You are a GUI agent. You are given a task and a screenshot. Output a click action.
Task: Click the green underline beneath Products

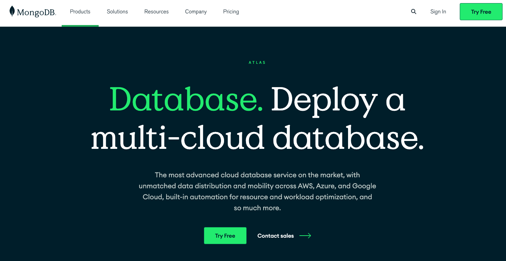click(x=80, y=25)
